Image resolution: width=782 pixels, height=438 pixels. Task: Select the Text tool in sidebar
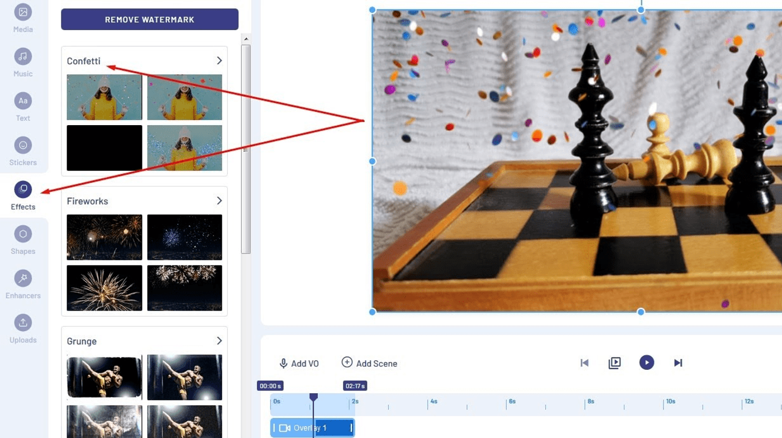pyautogui.click(x=23, y=101)
